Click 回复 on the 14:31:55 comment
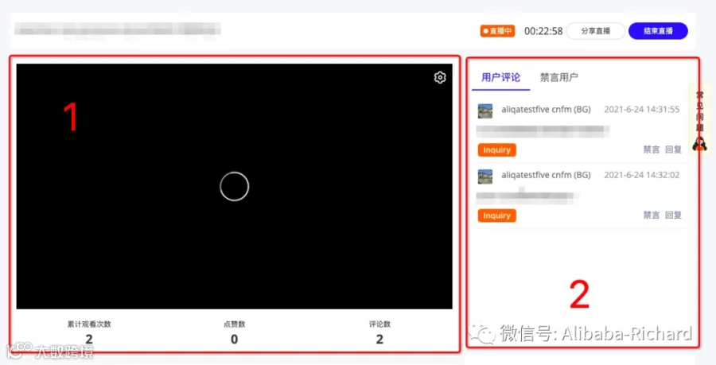Image resolution: width=716 pixels, height=365 pixels. point(673,149)
